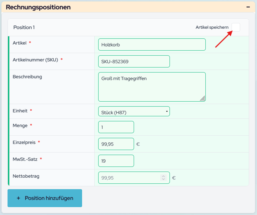Screen dimensions: 257x215
Task: Click into the Beschreibung text area
Action: pos(152,87)
